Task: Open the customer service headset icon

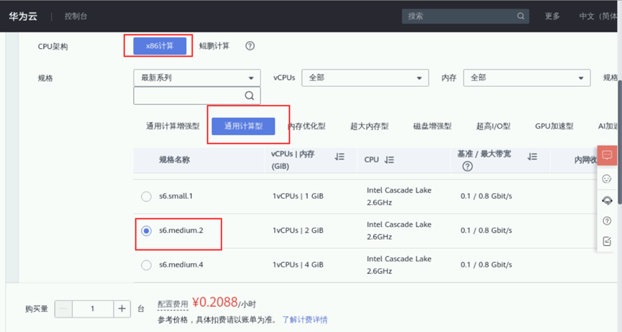Action: pos(607,200)
